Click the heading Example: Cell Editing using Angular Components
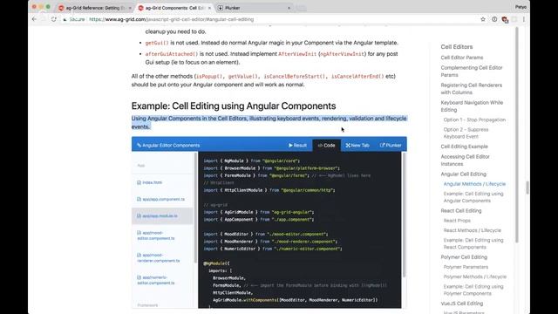Image resolution: width=558 pixels, height=314 pixels. tap(234, 106)
